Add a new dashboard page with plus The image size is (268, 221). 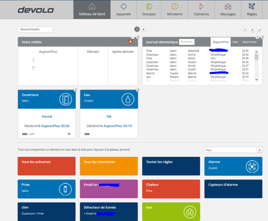(143, 29)
